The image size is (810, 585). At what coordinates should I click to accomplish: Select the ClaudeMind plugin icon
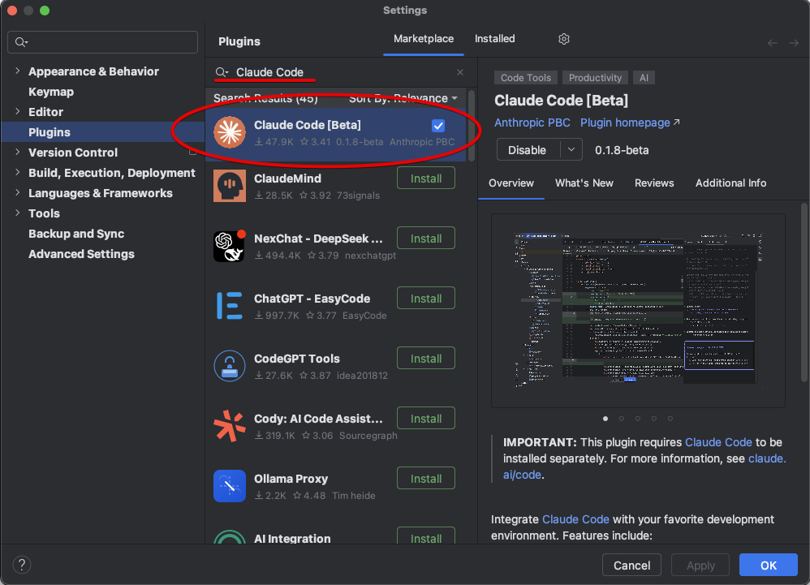coord(230,186)
